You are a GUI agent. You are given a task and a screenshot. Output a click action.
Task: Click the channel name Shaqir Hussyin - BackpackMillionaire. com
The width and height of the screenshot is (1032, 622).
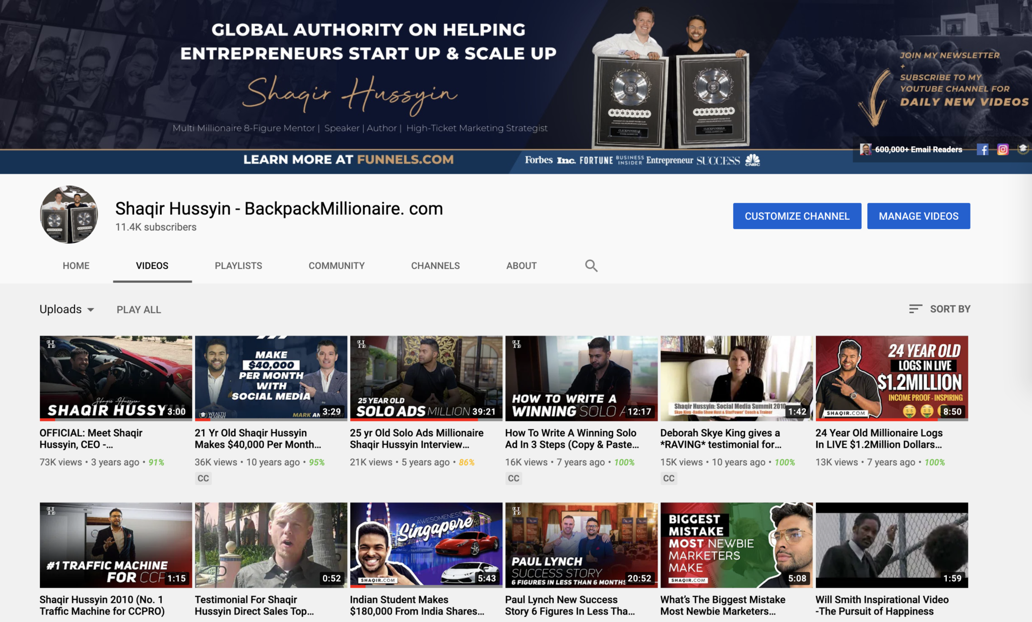[x=279, y=209]
